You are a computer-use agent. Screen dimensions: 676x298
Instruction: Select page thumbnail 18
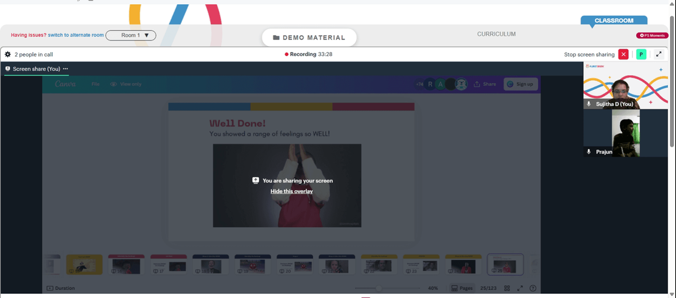coord(211,264)
